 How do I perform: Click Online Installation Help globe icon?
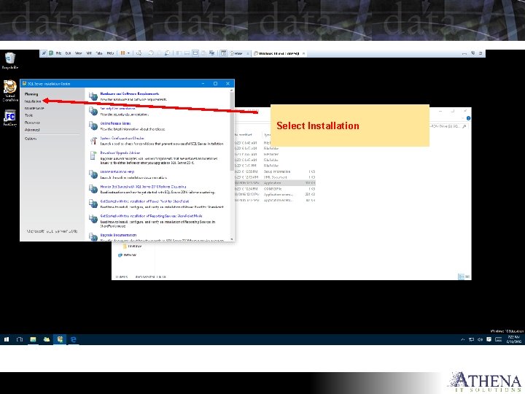93,174
